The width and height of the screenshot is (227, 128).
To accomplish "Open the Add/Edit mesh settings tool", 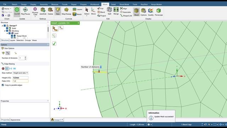I will (x=43, y=11).
